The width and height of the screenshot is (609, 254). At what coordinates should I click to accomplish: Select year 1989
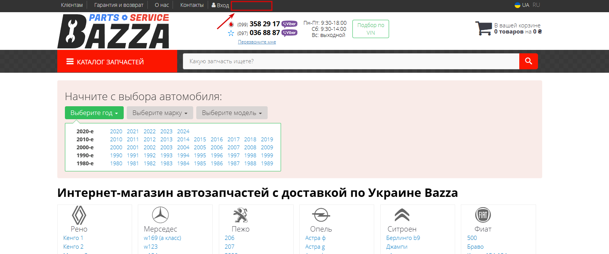(267, 163)
